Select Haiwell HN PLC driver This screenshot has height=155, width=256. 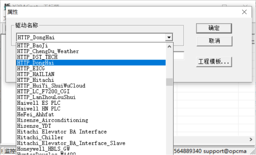91,109
